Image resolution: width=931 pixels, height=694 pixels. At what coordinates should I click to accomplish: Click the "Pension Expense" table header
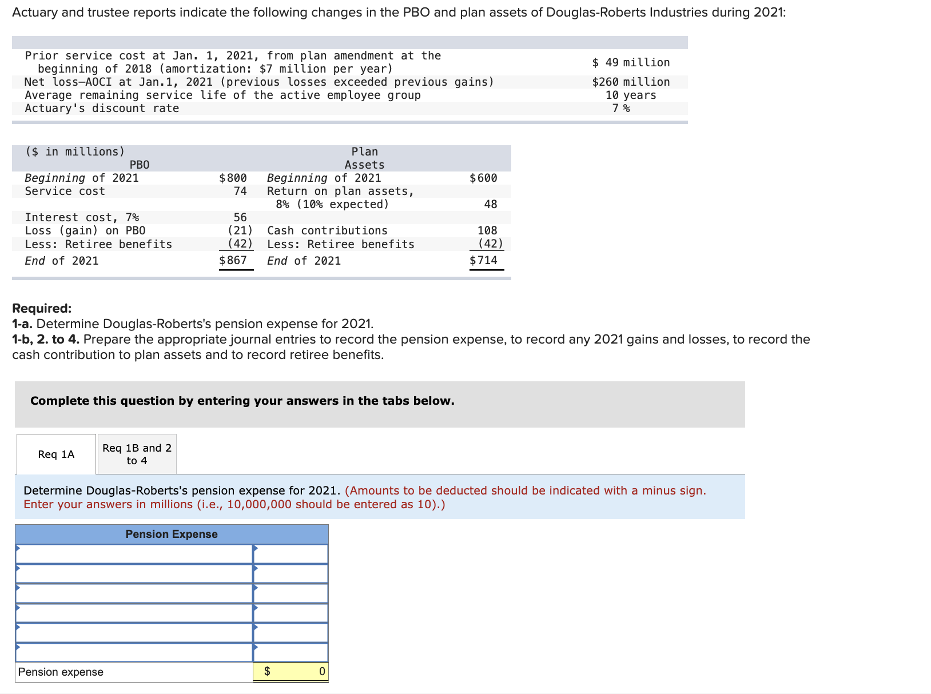(172, 534)
